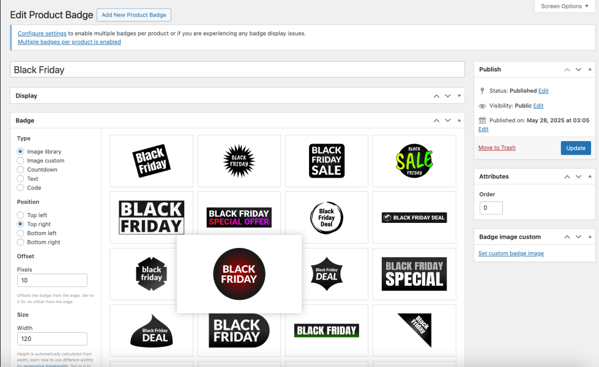Image resolution: width=599 pixels, height=367 pixels.
Task: Set position to Top right
Action: (20, 224)
